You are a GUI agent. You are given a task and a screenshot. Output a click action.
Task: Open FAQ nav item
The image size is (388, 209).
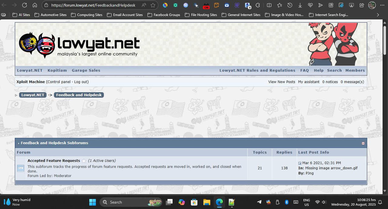[305, 70]
